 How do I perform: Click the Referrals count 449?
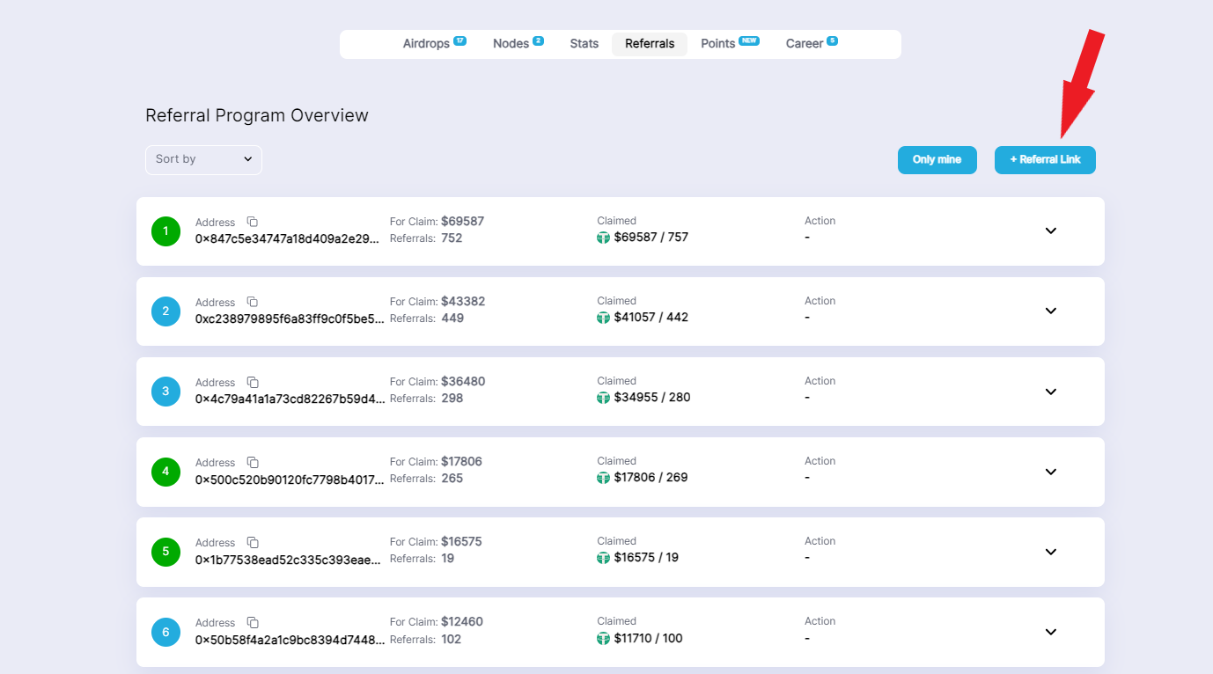(x=452, y=319)
